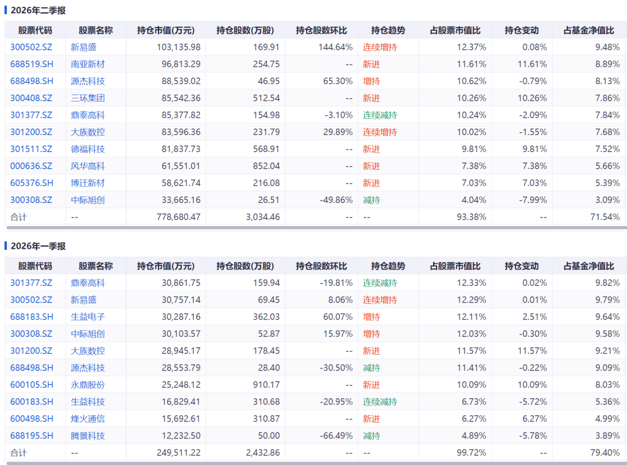Open stock code 688195.SH link
Screen dimensions: 627x465
[x=31, y=435]
